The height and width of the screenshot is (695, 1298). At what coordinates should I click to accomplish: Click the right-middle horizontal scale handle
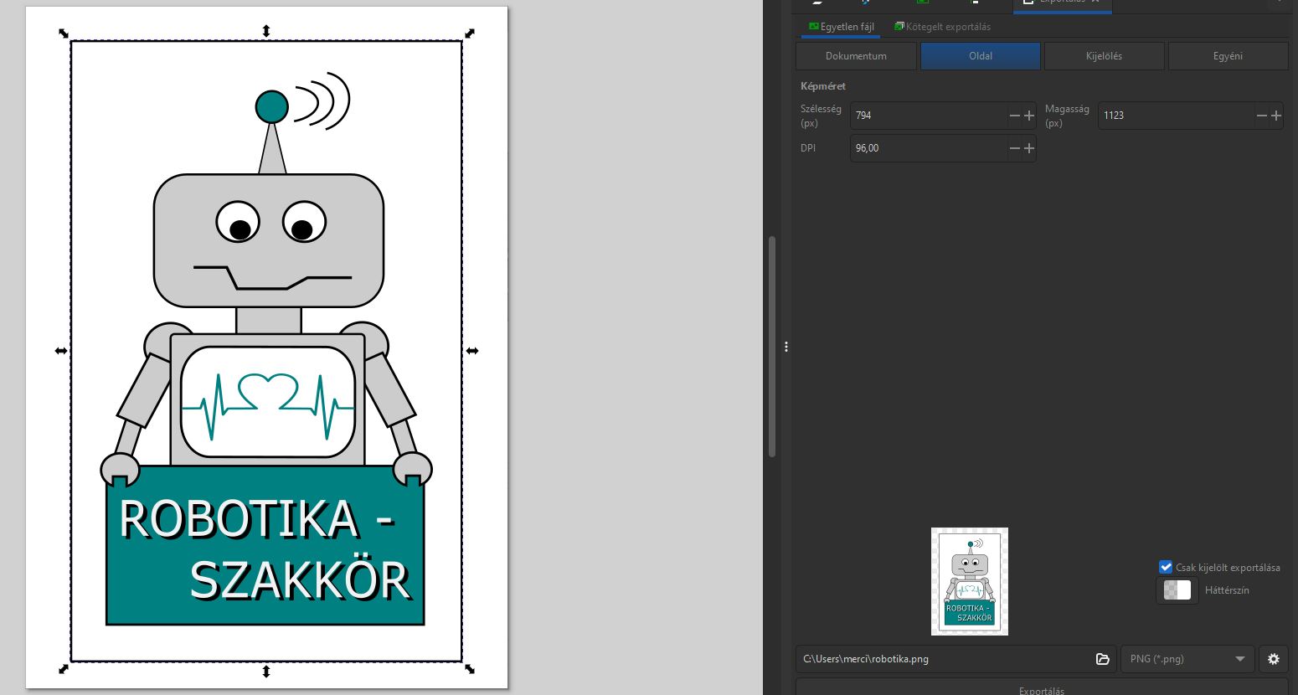pyautogui.click(x=472, y=351)
